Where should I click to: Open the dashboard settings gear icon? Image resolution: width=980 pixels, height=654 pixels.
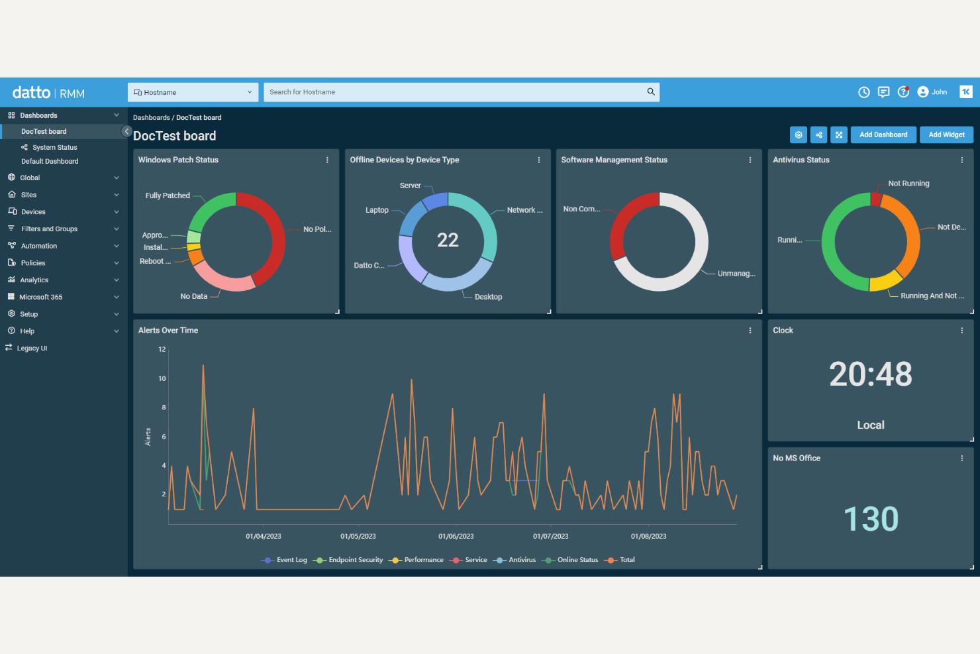point(799,135)
